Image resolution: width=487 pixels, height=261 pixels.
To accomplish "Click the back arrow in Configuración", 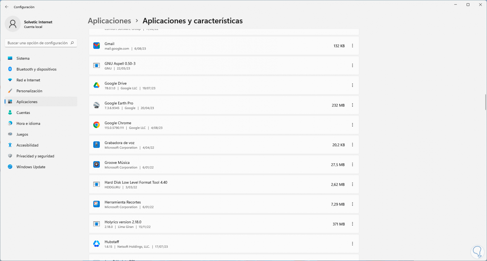I will click(x=7, y=7).
